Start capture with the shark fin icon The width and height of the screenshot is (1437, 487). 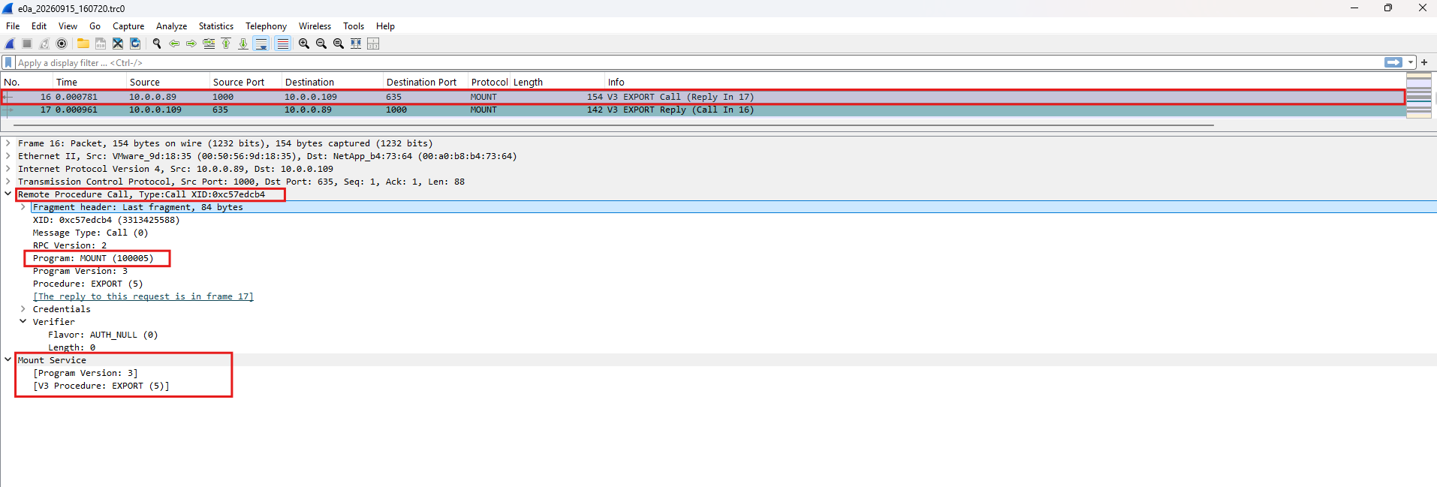[10, 44]
